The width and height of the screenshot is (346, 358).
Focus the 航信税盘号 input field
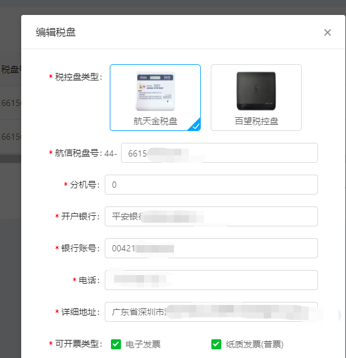[219, 153]
